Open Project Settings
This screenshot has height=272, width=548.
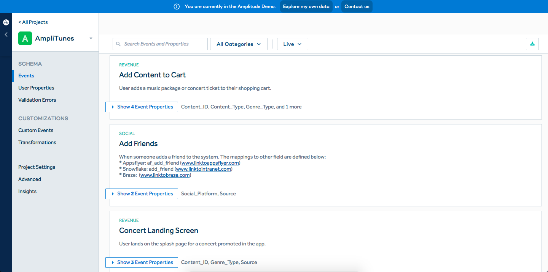(x=37, y=167)
